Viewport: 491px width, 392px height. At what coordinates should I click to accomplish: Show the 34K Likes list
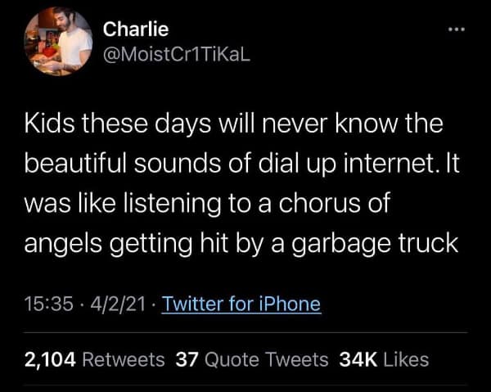click(382, 359)
